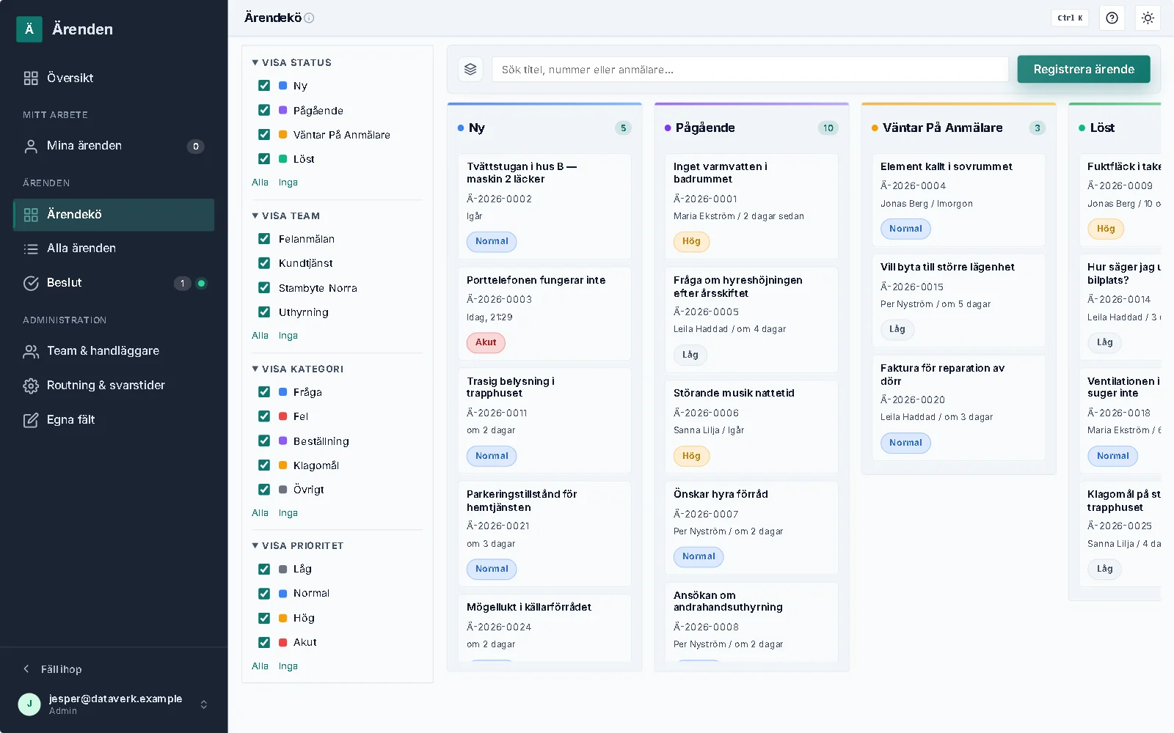
Task: Click Inga link under VISA PRIORITET
Action: click(x=288, y=666)
